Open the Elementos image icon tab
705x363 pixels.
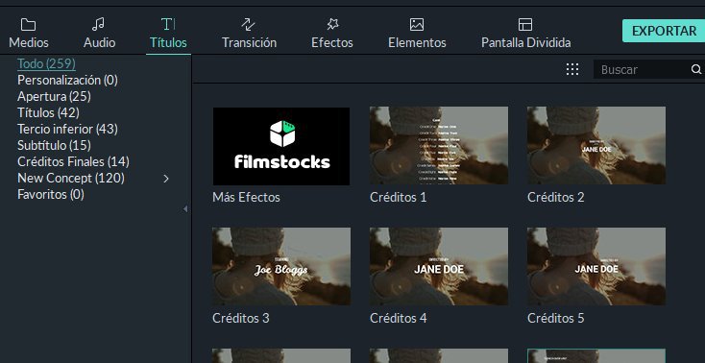[x=417, y=34]
